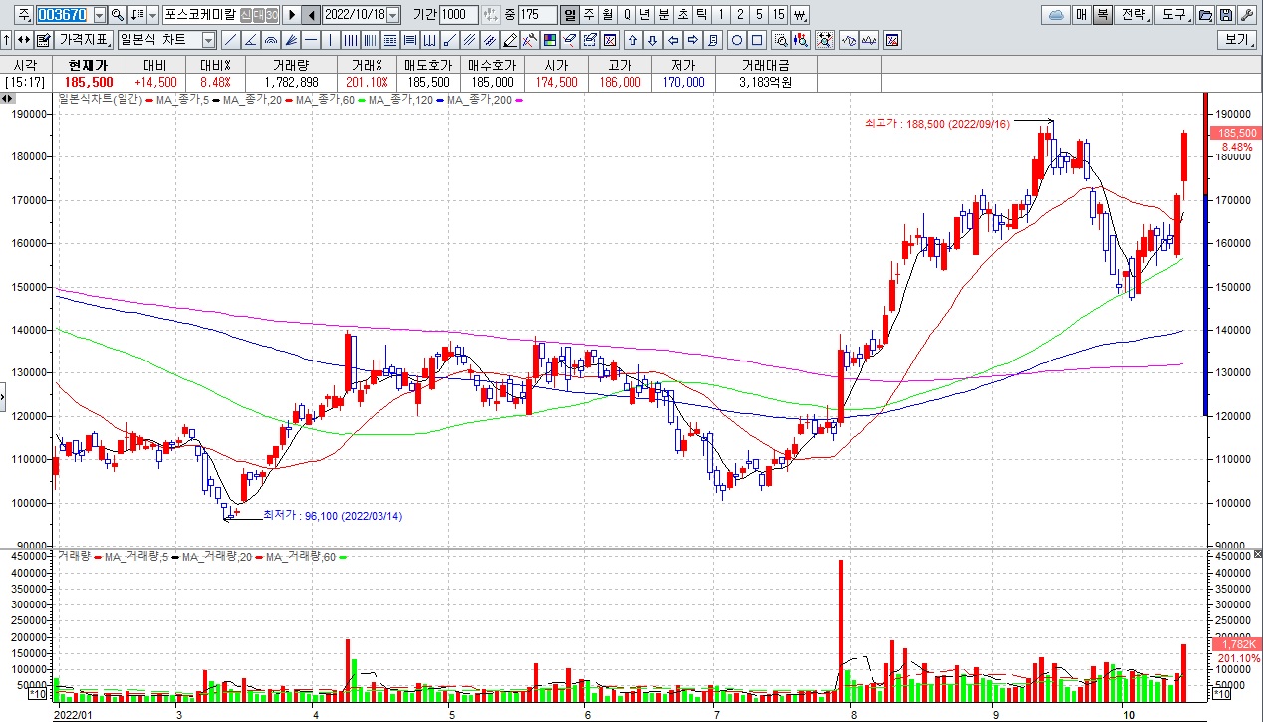
Task: Open the 전략 strategy menu
Action: 1136,15
